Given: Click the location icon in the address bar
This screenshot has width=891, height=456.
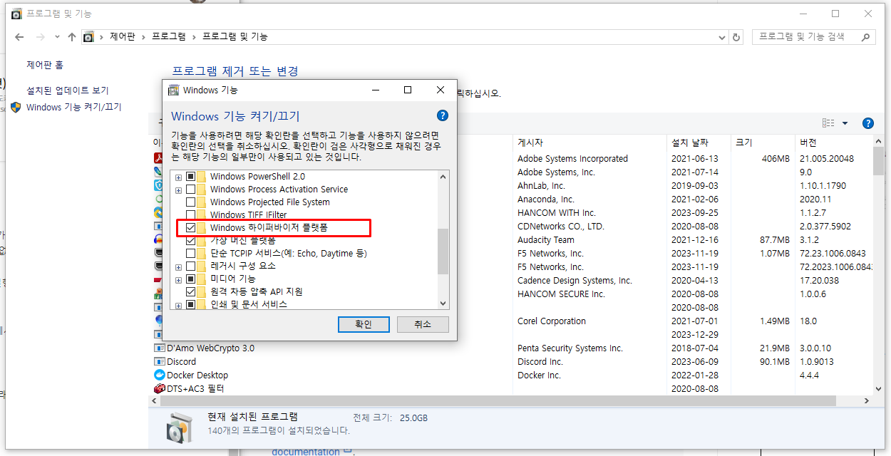Looking at the screenshot, I should pos(88,36).
